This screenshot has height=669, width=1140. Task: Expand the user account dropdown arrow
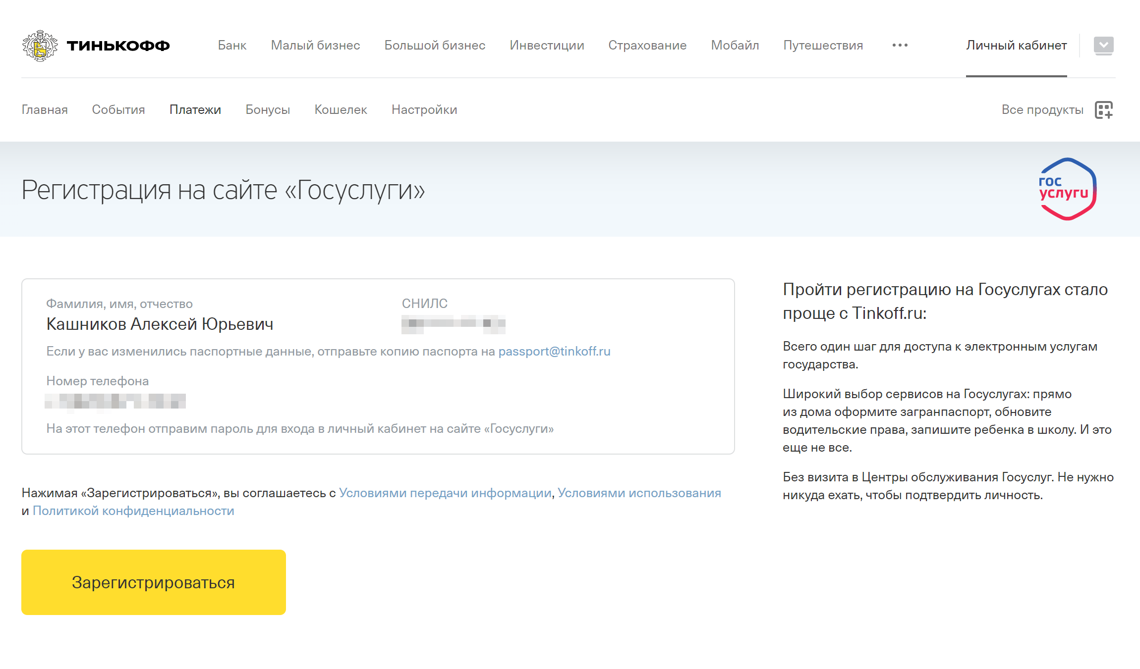click(1104, 46)
